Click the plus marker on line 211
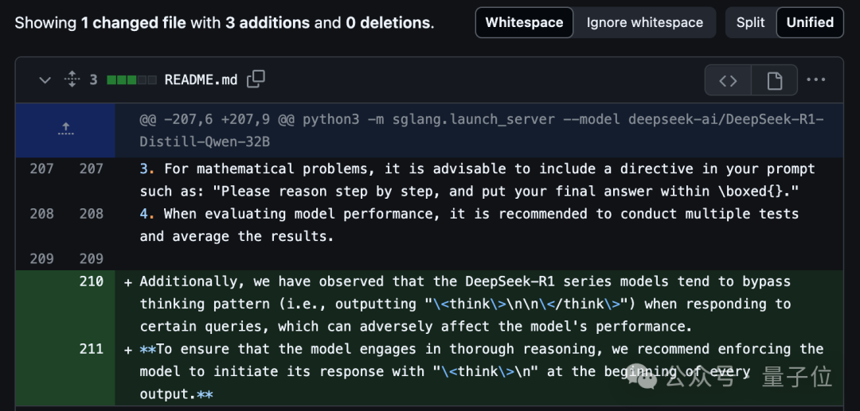The height and width of the screenshot is (411, 860). click(x=128, y=349)
